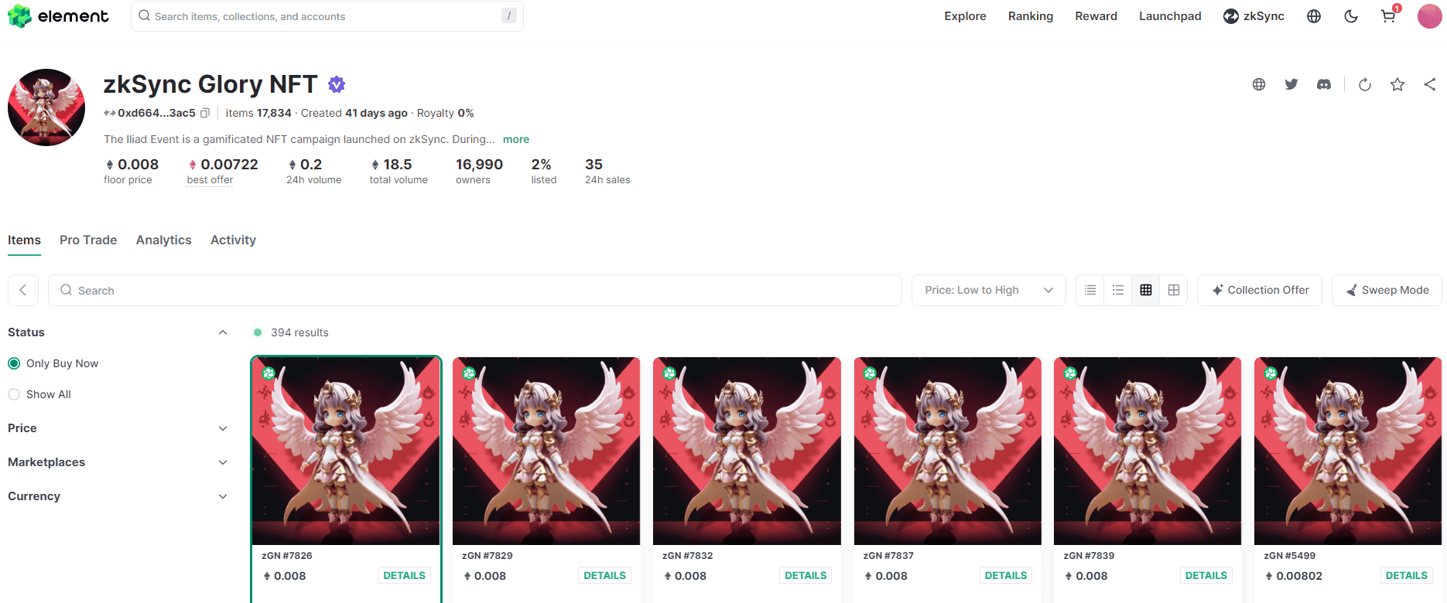Viewport: 1447px width, 603px height.
Task: Copy the contract address 0xd664...3ac5
Action: (205, 113)
